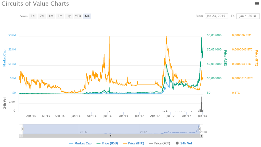Open the chart hamburger context menu
This screenshot has height=147, width=261.
257,4
